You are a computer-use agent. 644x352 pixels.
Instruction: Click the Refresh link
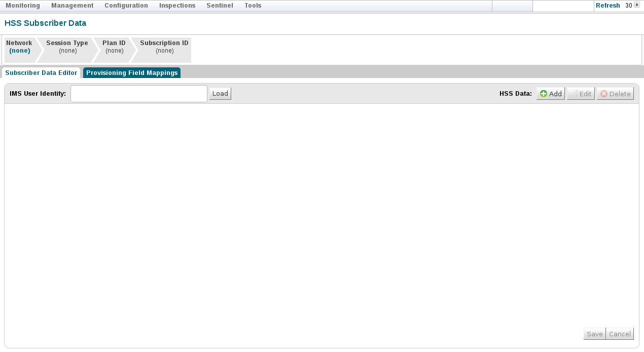coord(608,5)
